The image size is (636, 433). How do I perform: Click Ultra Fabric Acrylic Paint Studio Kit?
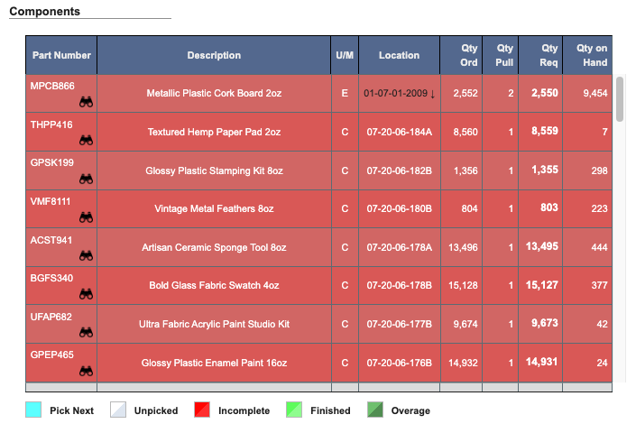click(214, 324)
